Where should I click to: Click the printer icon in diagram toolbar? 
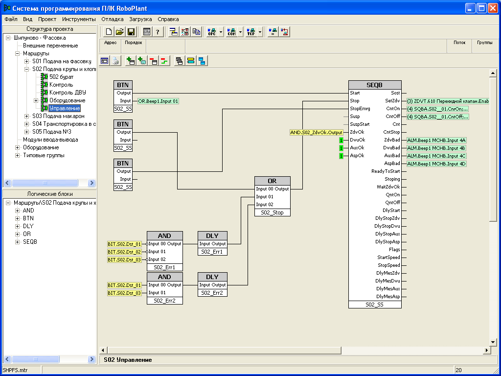tap(115, 61)
